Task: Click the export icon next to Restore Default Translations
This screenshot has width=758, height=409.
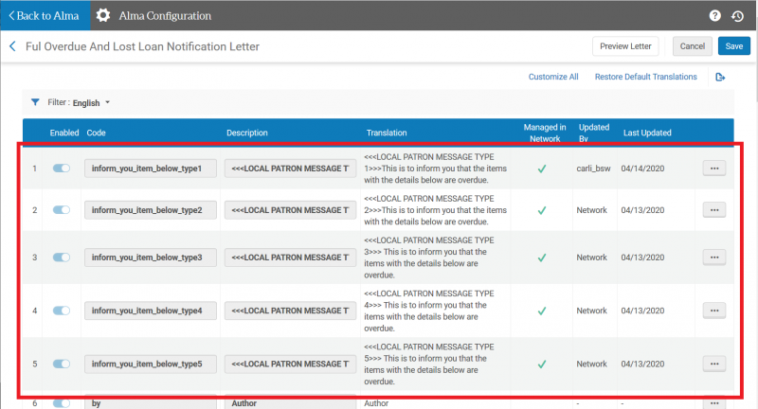Action: [720, 77]
